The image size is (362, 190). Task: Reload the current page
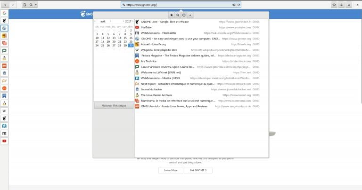click(239, 5)
